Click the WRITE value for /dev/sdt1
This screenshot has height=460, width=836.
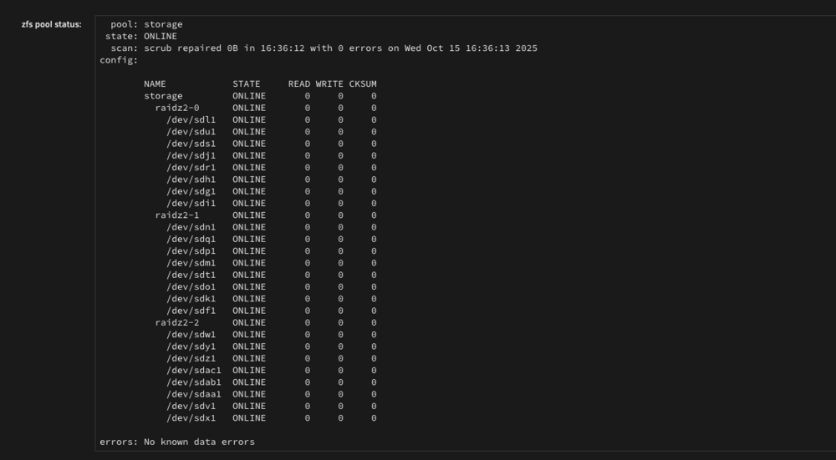[341, 275]
